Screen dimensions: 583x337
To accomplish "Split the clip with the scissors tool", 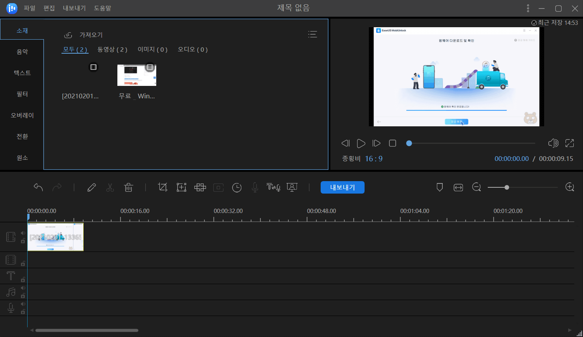I will [x=110, y=187].
